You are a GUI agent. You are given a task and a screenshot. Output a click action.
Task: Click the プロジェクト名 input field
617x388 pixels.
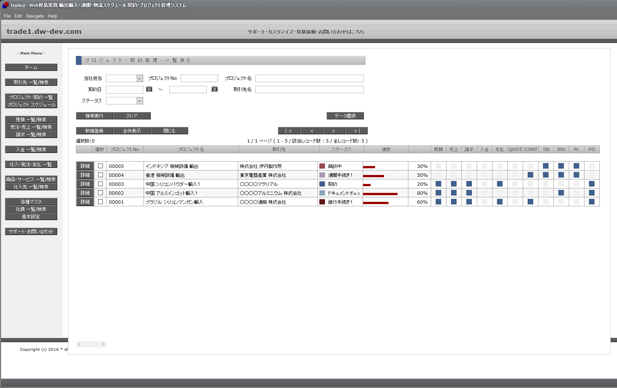(x=309, y=78)
